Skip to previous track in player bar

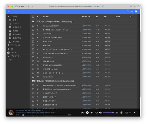pos(83,113)
